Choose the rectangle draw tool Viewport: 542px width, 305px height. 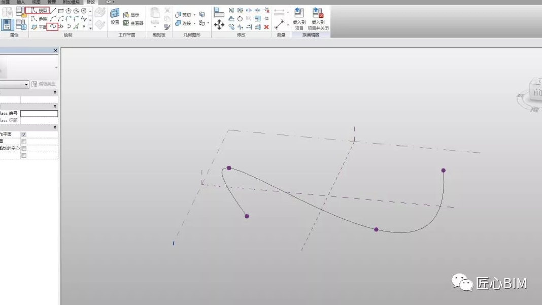click(61, 11)
